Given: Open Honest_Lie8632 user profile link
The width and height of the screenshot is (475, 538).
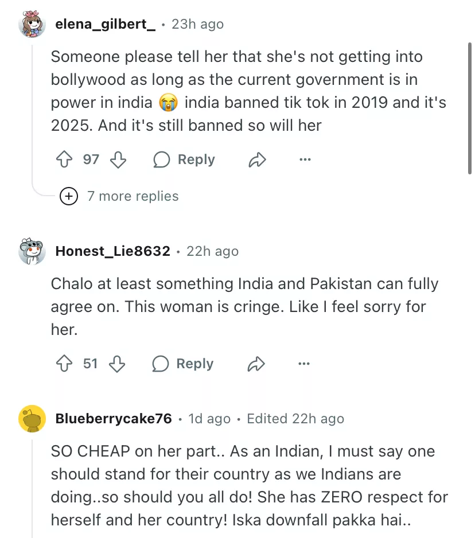Looking at the screenshot, I should 112,251.
